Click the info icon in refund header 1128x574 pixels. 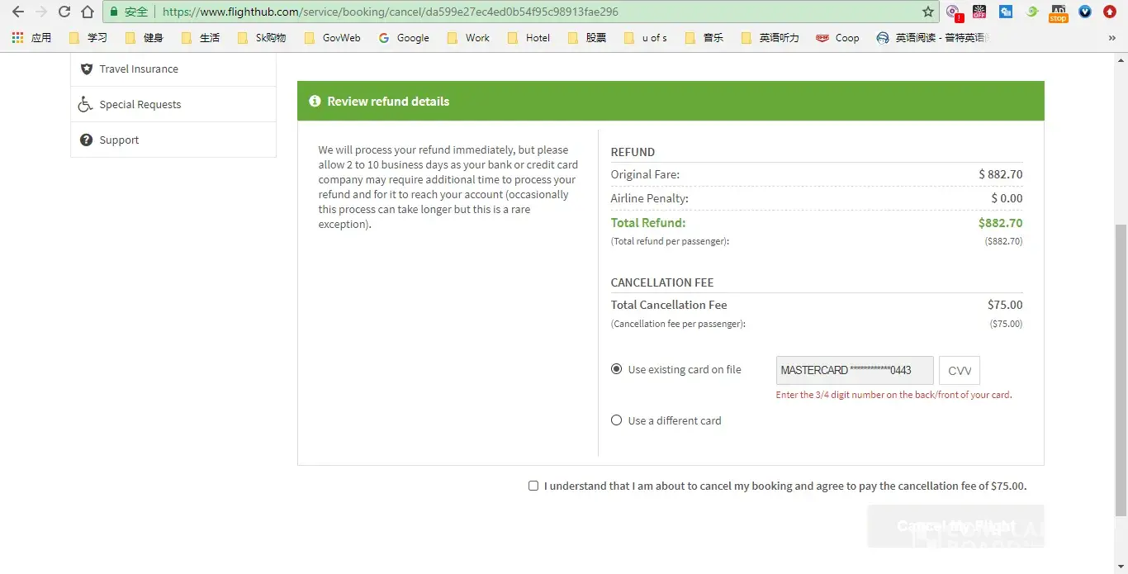(x=315, y=101)
